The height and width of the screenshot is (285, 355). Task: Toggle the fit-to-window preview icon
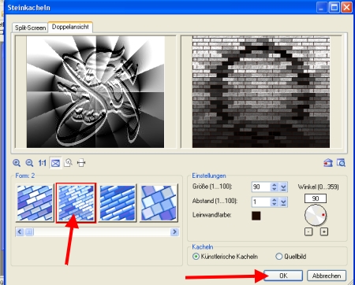55,163
